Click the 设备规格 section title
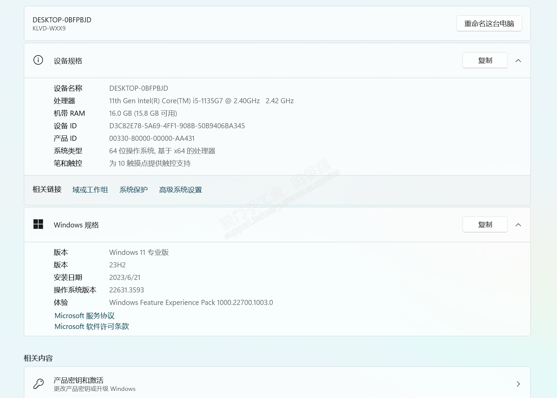557x398 pixels. point(68,61)
